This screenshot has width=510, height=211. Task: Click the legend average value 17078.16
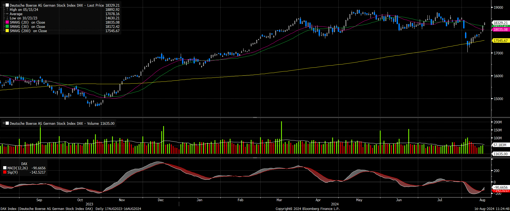pyautogui.click(x=112, y=14)
